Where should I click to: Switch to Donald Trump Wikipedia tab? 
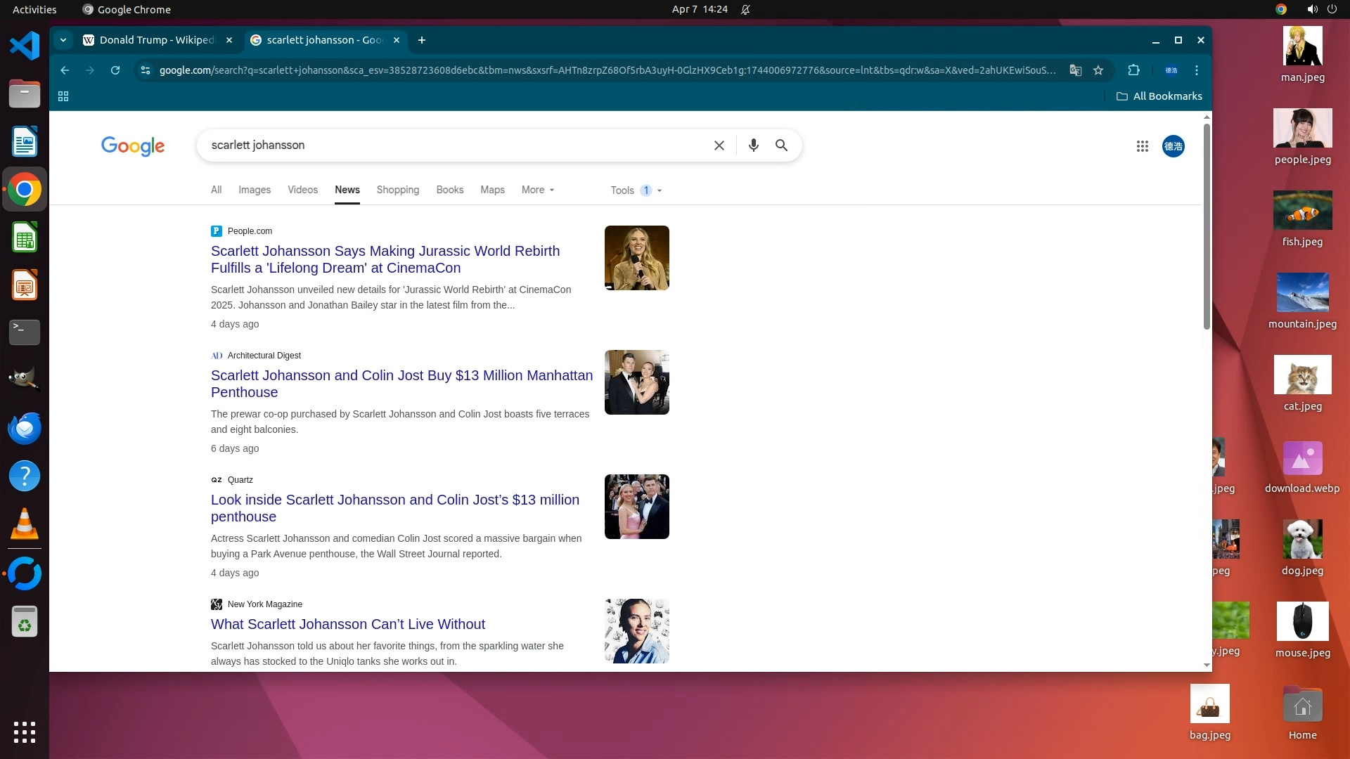(156, 40)
